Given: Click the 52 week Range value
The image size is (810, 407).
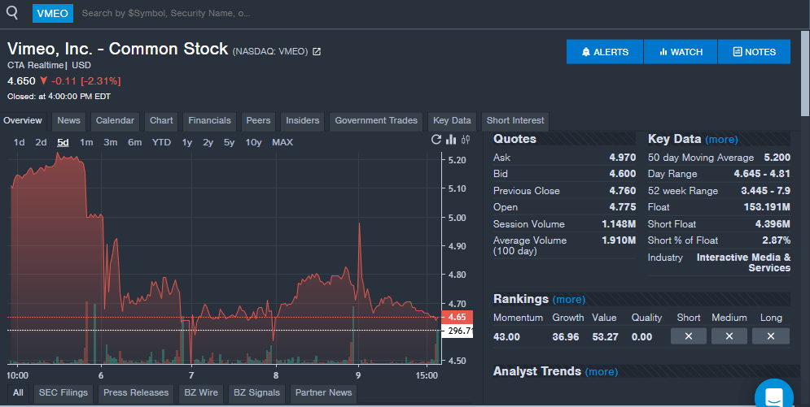Looking at the screenshot, I should [765, 191].
